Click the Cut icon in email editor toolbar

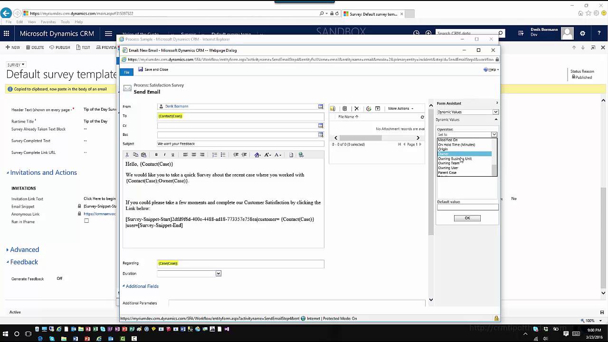(127, 155)
